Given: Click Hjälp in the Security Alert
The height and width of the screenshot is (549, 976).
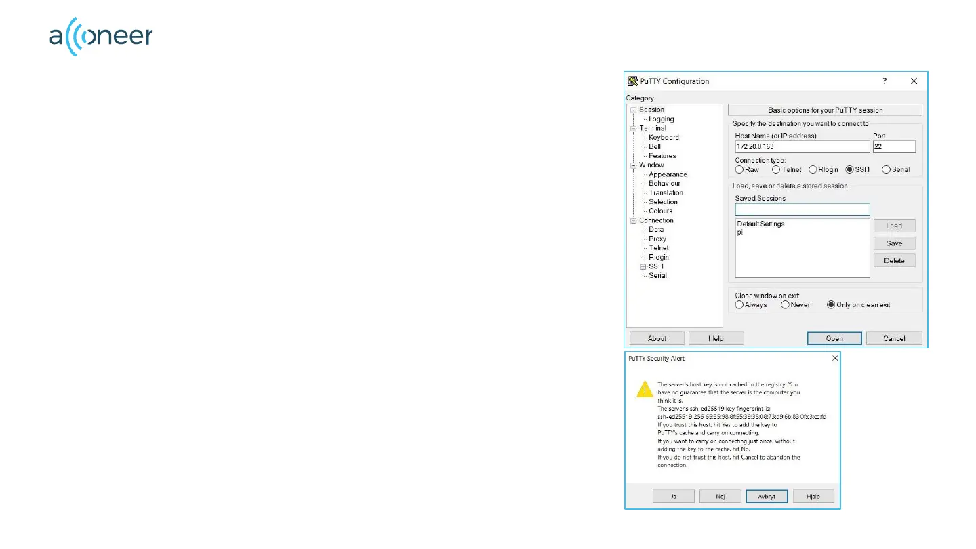Looking at the screenshot, I should coord(813,496).
